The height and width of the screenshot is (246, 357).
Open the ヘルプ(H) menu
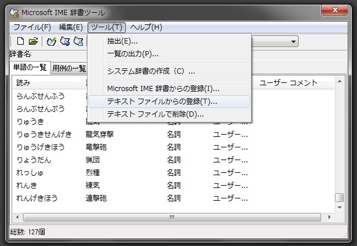pos(146,27)
